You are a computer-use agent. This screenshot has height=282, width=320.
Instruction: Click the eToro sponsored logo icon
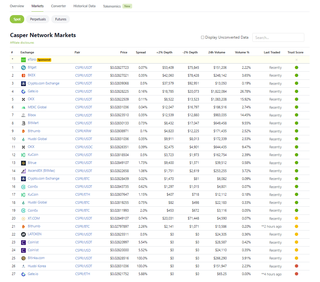pos(23,60)
